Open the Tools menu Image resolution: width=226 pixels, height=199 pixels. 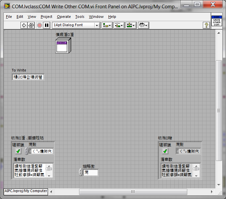(80, 17)
